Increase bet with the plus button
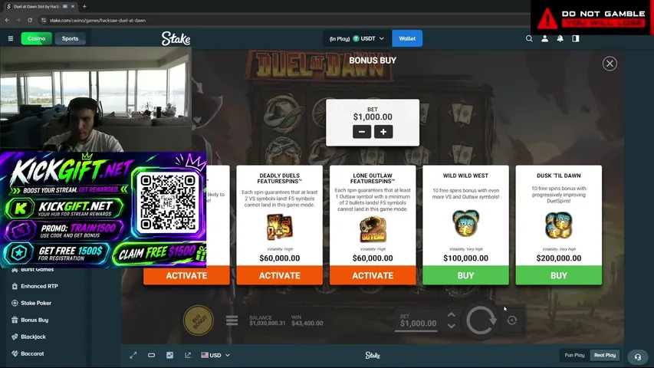654x368 pixels. click(383, 132)
